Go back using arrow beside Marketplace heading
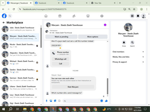 (x=4, y=23)
